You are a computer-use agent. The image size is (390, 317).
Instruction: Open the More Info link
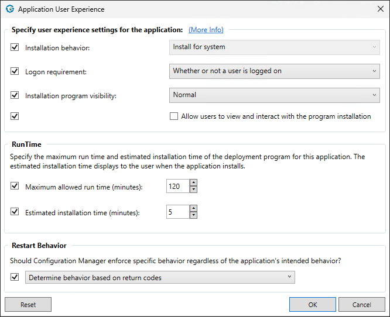pos(206,29)
